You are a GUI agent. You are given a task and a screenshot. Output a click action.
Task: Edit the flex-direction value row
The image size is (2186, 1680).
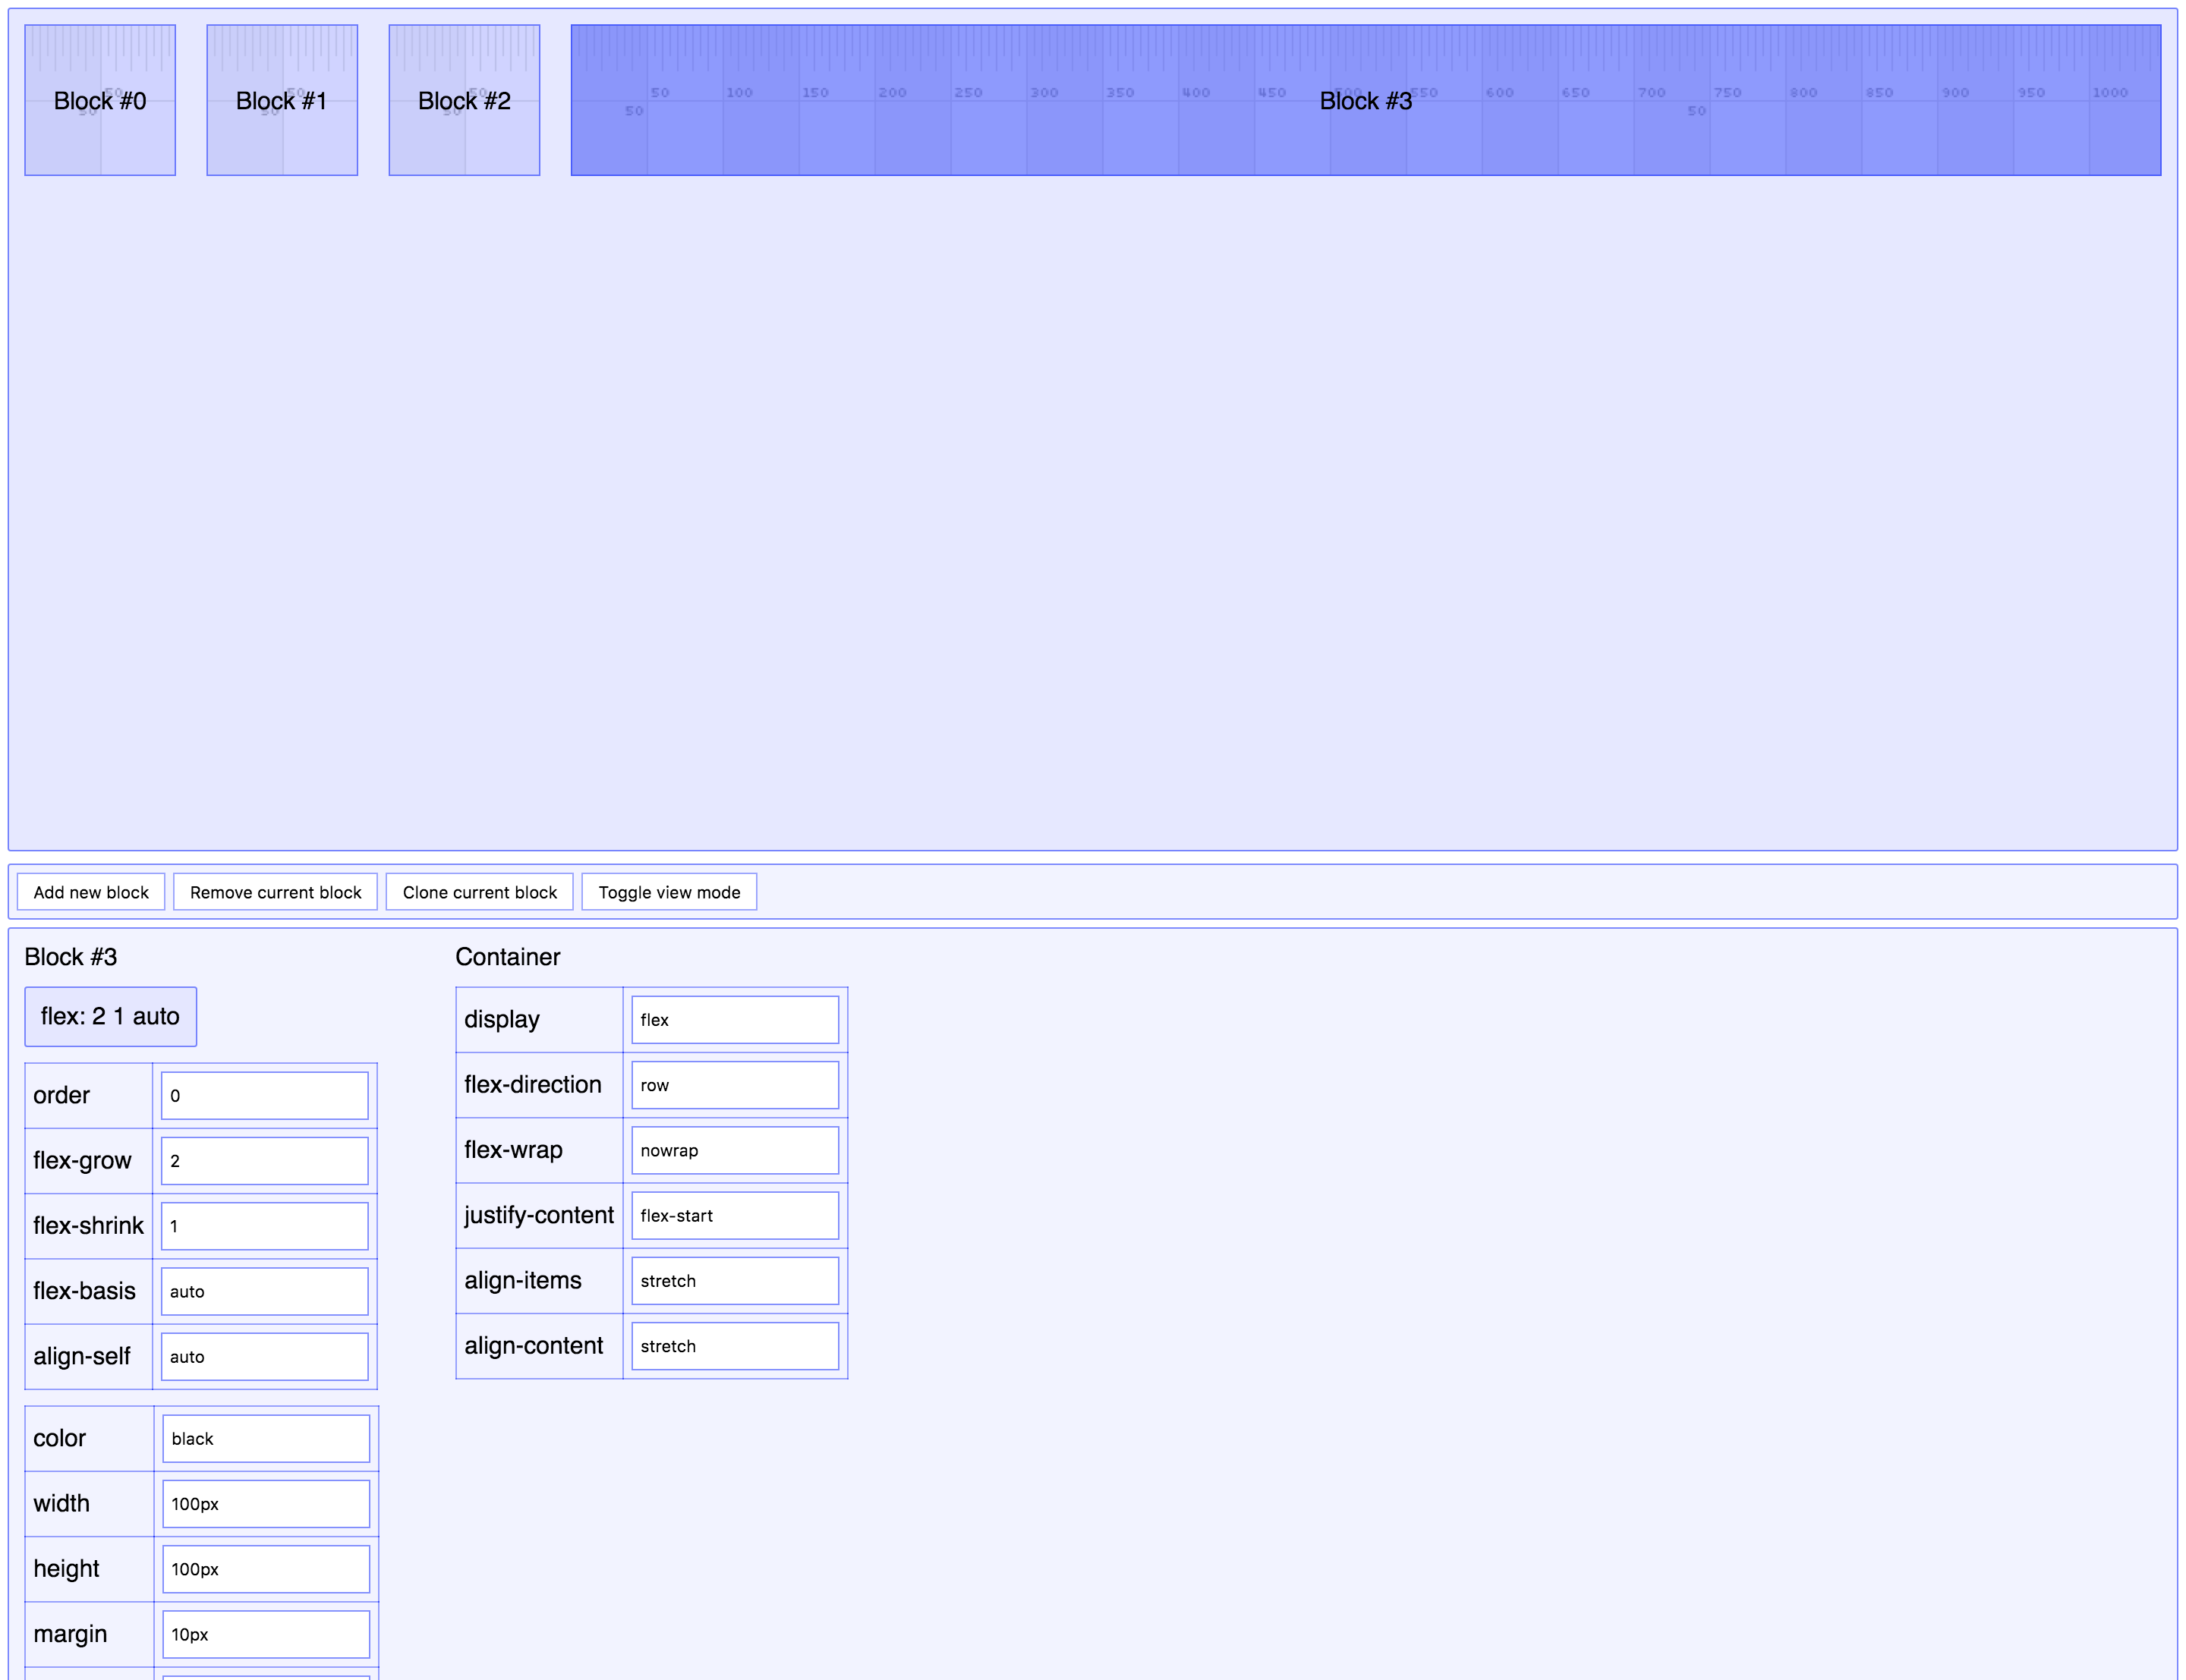pos(735,1085)
